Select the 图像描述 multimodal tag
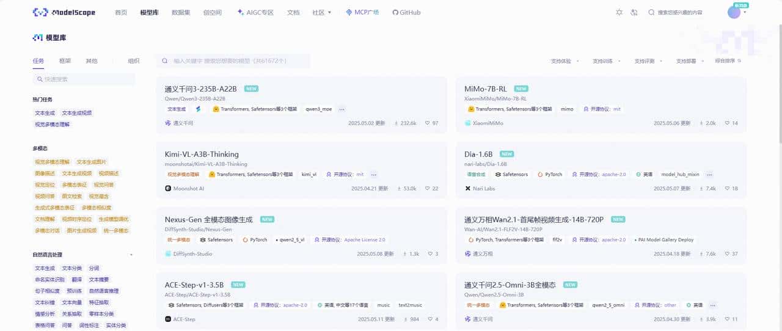Viewport: 782px width, 331px height. click(45, 173)
